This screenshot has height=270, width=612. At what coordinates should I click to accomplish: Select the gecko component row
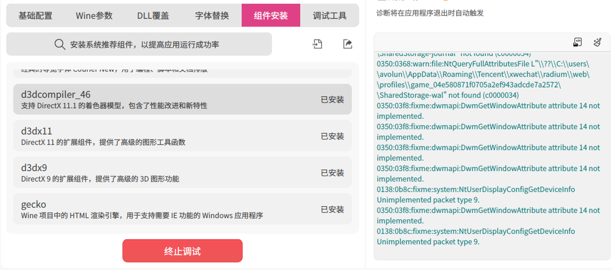(183, 209)
